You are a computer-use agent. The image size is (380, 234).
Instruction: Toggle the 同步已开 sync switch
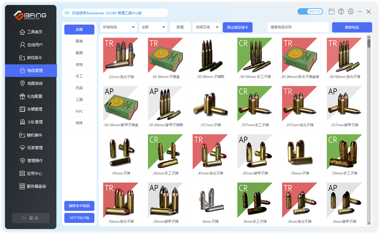pos(310,12)
